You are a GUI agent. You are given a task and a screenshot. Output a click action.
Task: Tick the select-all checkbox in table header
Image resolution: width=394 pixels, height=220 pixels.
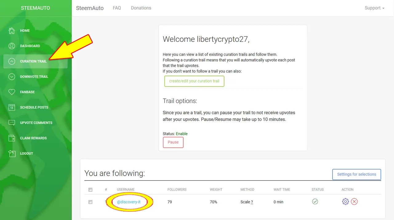tap(90, 190)
